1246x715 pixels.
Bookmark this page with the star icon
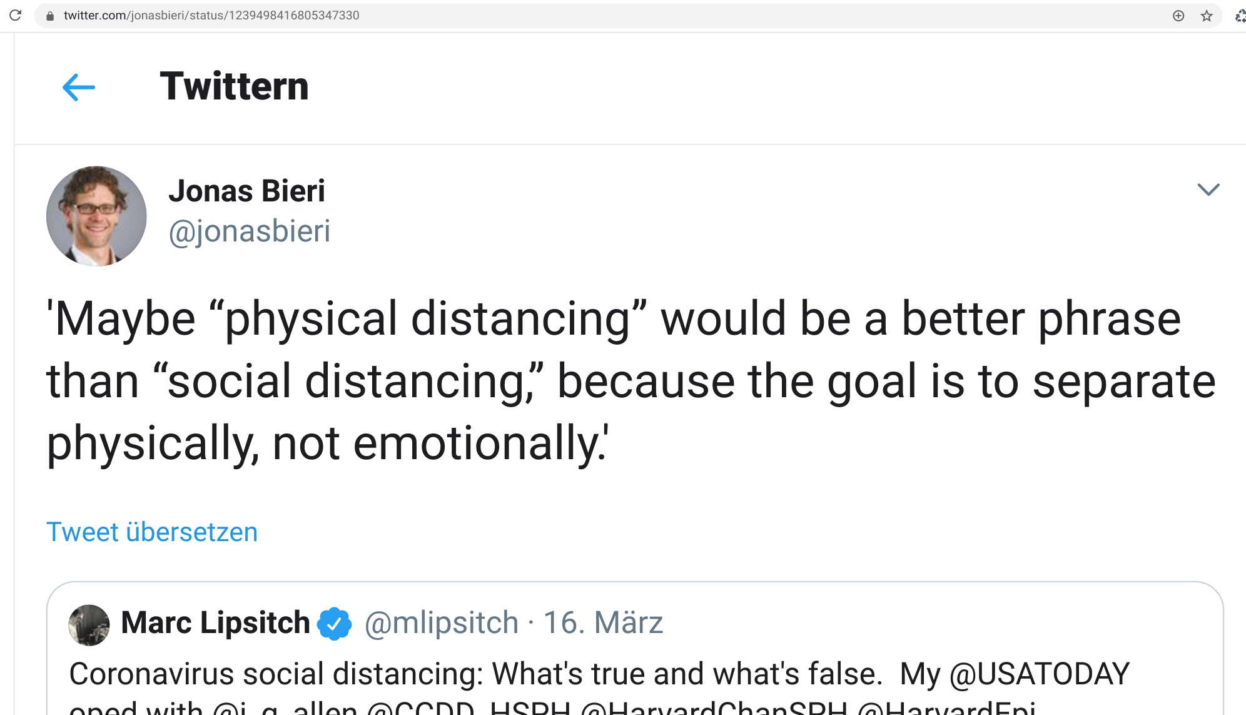coord(1207,16)
